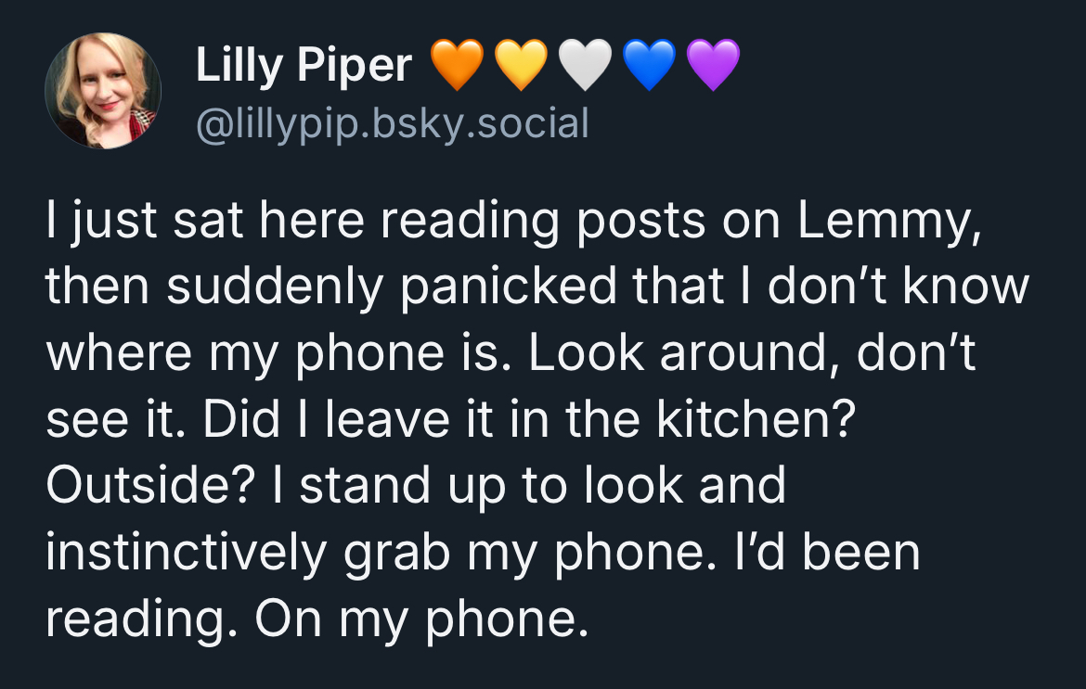1086x689 pixels.
Task: Click the final sentence "On my phone."
Action: pos(422,619)
